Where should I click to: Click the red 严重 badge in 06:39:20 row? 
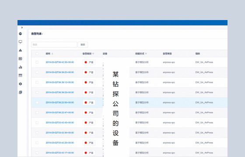pos(89,72)
